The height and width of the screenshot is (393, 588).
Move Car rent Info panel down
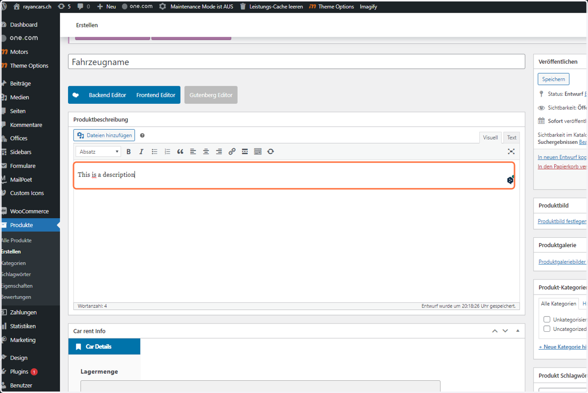pyautogui.click(x=505, y=331)
